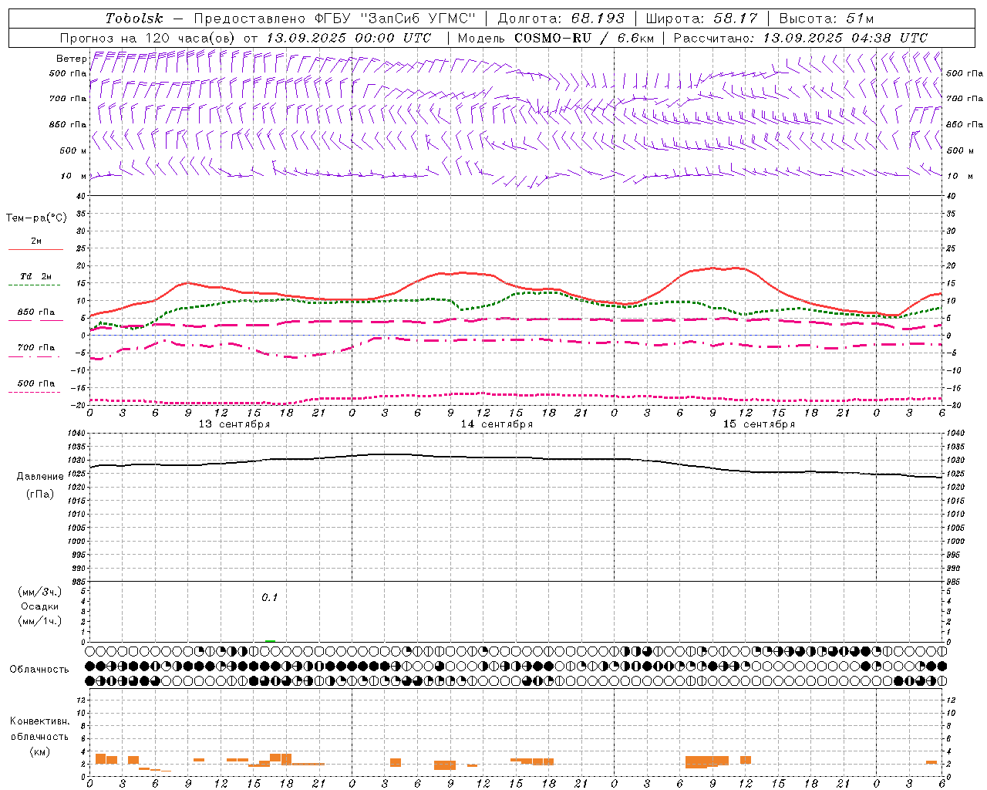The height and width of the screenshot is (790, 987).
Task: Select the 850 гПа temperature legend entry
Action: (35, 312)
